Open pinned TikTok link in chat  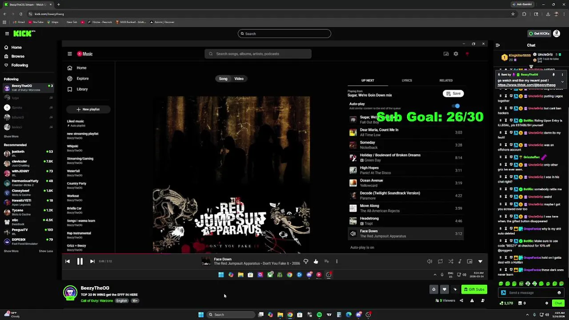click(x=526, y=85)
